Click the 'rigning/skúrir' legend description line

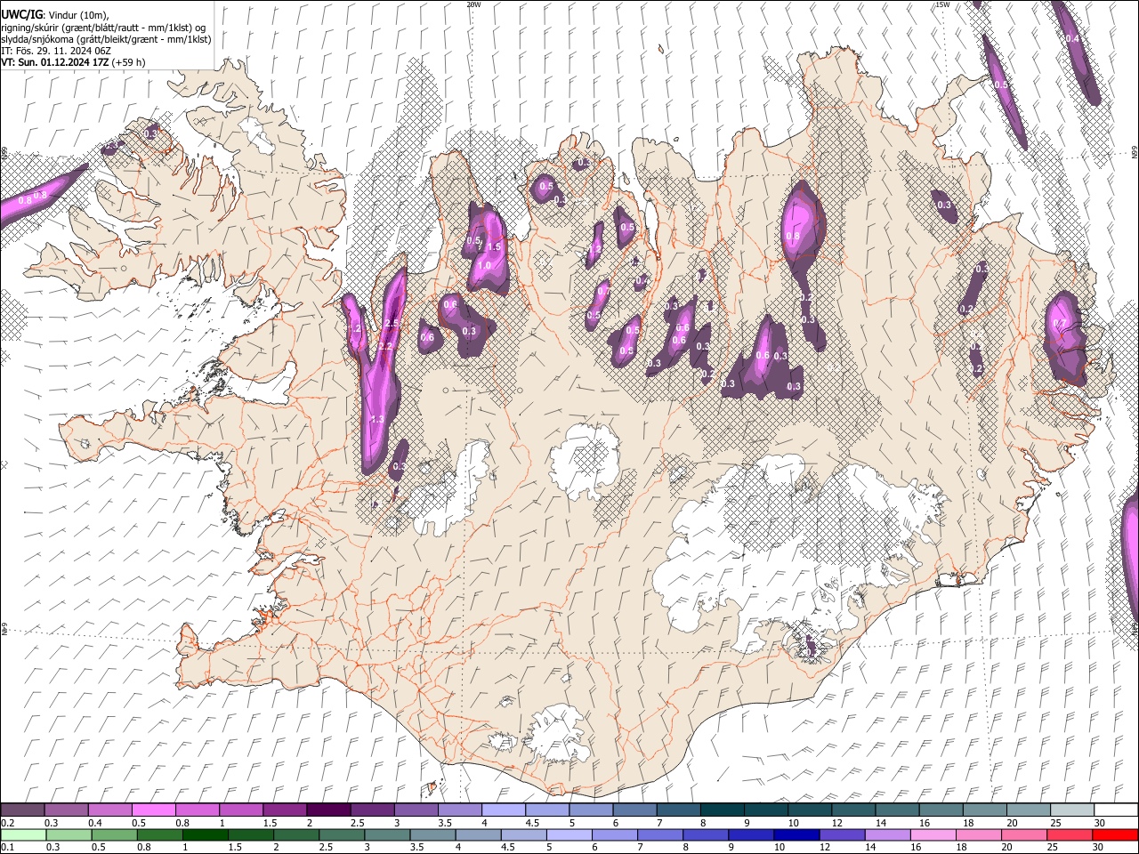[x=103, y=28]
